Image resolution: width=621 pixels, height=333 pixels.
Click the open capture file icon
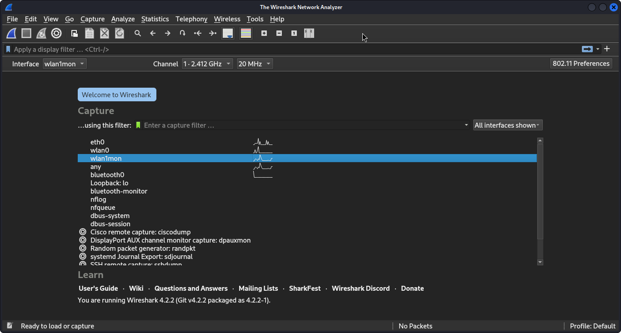(x=75, y=33)
